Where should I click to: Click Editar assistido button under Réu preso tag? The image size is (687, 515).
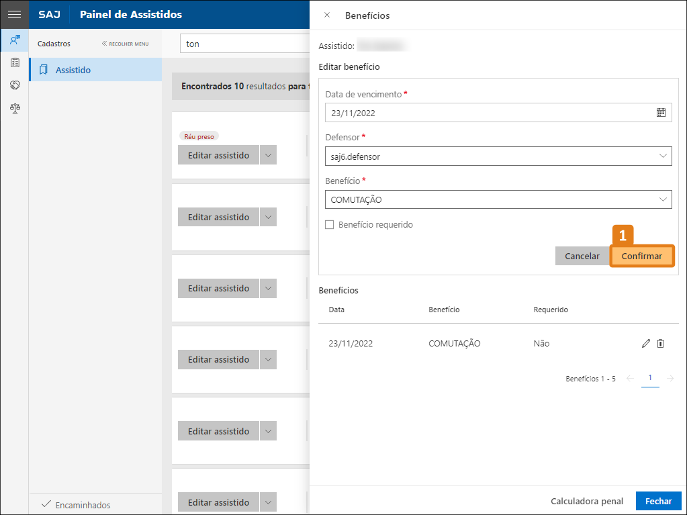click(219, 155)
